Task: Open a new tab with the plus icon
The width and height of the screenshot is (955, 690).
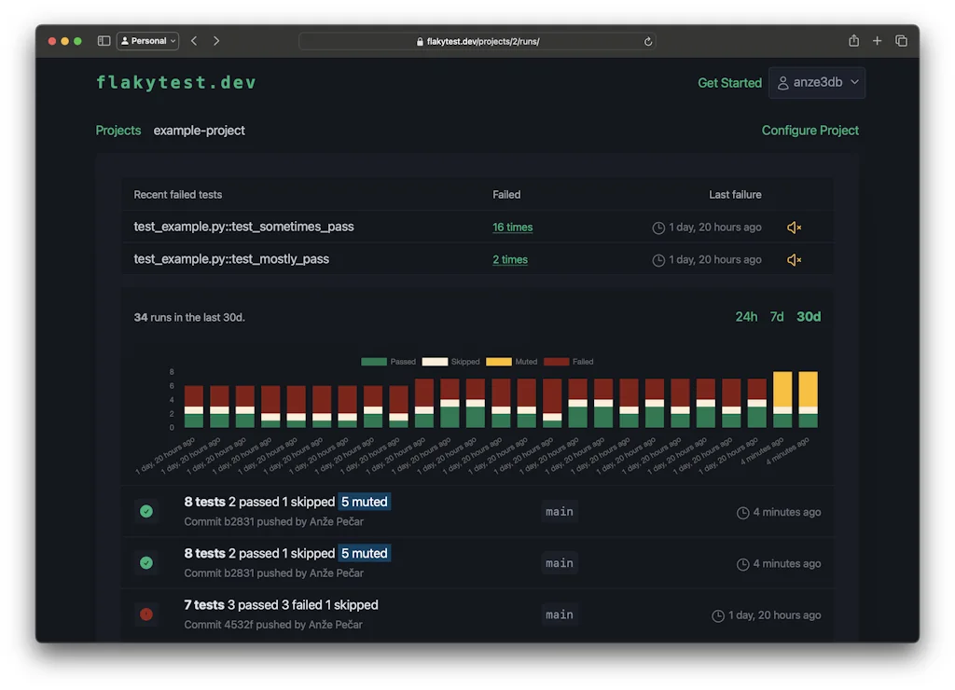Action: (x=877, y=41)
